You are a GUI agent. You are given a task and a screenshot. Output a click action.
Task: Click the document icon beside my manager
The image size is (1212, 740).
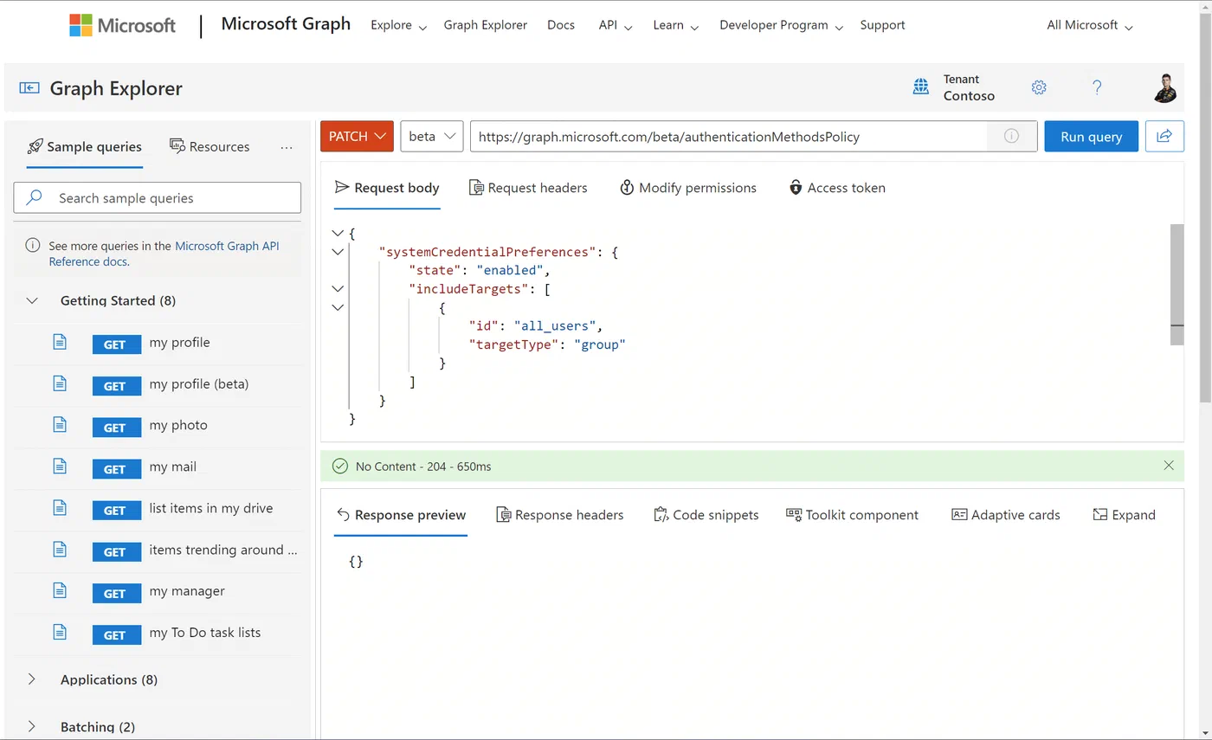(60, 591)
